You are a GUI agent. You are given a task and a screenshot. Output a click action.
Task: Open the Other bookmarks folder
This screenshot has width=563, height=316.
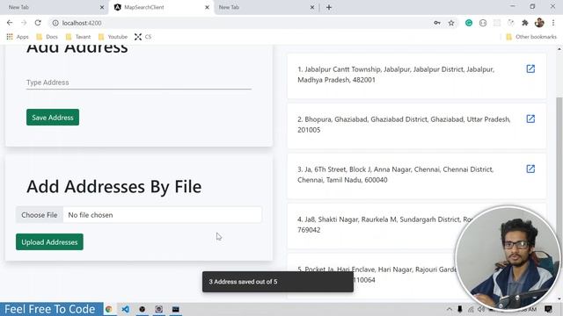coord(531,37)
